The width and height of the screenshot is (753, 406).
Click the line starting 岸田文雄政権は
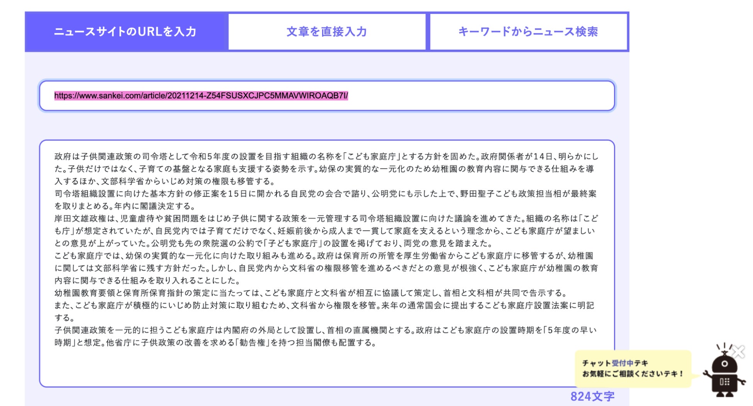coord(326,219)
